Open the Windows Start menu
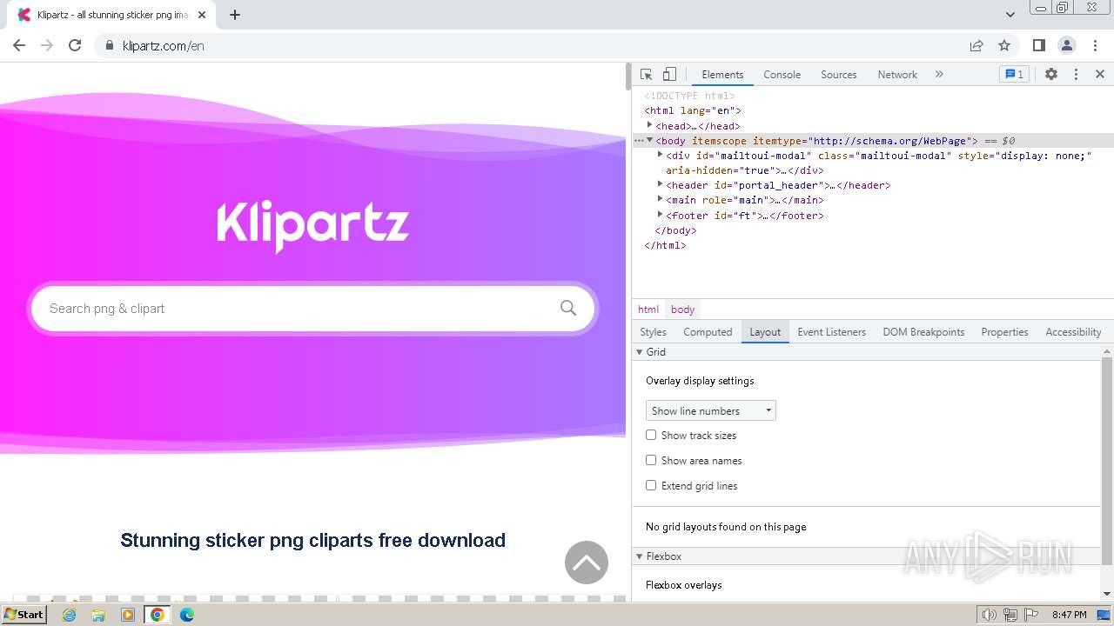 [23, 615]
